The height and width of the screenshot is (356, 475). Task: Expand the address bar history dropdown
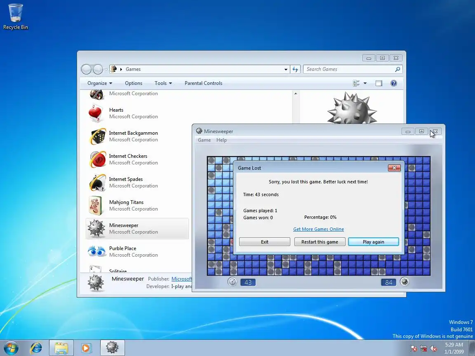[x=286, y=69]
